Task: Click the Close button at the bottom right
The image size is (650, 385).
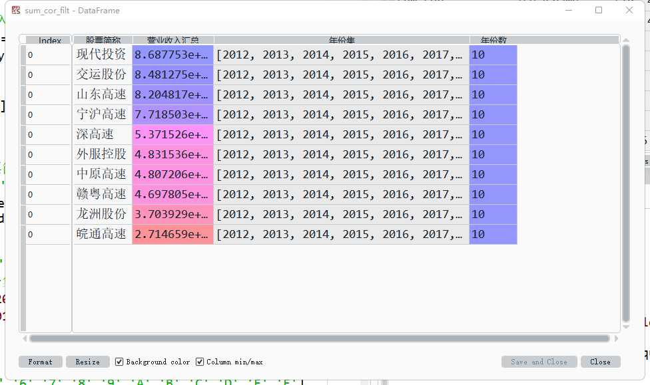Action: pos(600,362)
